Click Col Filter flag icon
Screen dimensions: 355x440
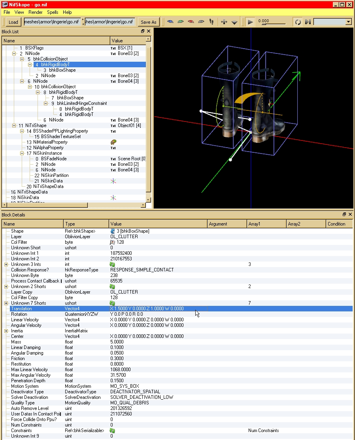(112, 242)
